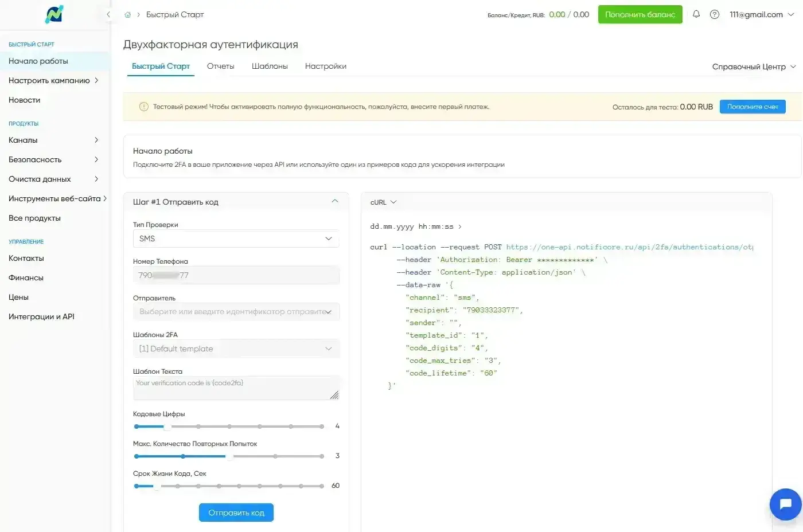The width and height of the screenshot is (803, 532).
Task: Go to home breadcrumb icon
Action: coord(127,15)
